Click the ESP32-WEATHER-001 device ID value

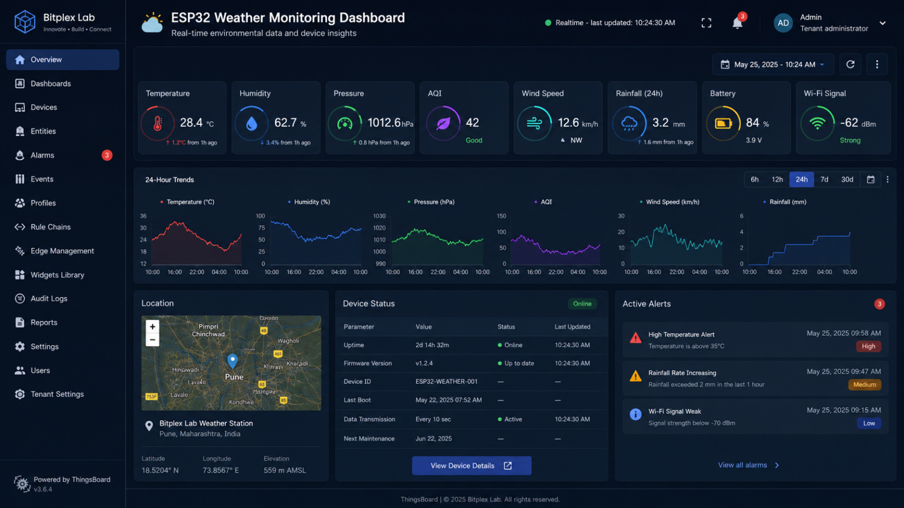[x=446, y=382]
